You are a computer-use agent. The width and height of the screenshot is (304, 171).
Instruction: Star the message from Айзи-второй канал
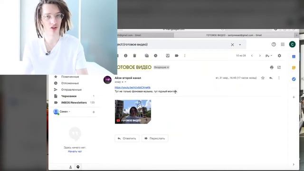pos(263,78)
